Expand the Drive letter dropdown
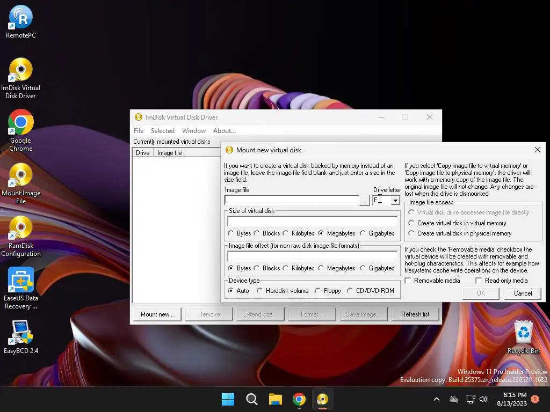This screenshot has height=412, width=550. 395,201
